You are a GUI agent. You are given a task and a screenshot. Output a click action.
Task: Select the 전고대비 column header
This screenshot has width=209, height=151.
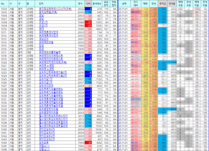(x=136, y=4)
